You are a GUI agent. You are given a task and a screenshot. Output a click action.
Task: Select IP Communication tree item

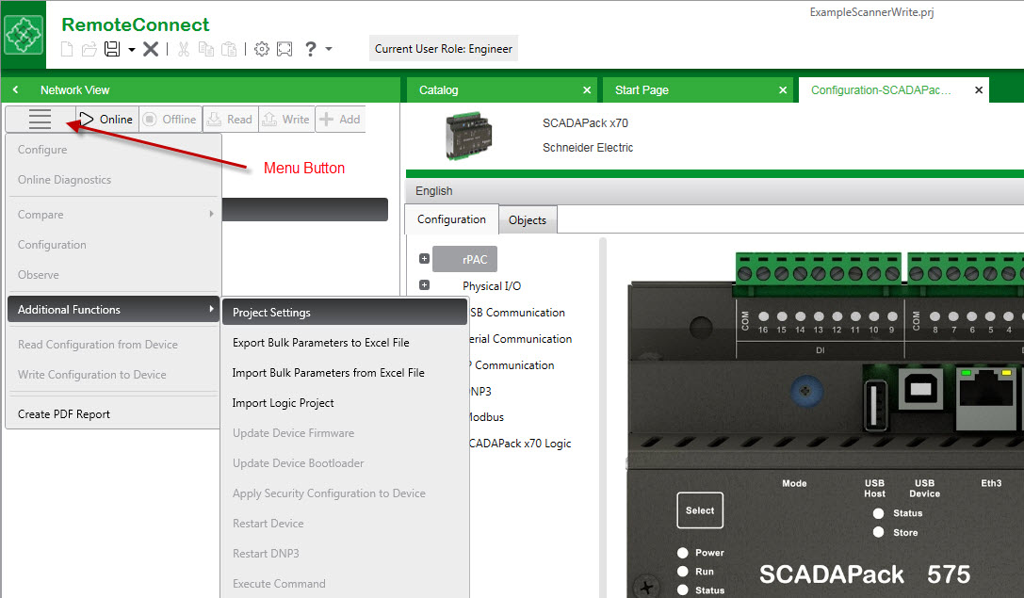pos(512,365)
